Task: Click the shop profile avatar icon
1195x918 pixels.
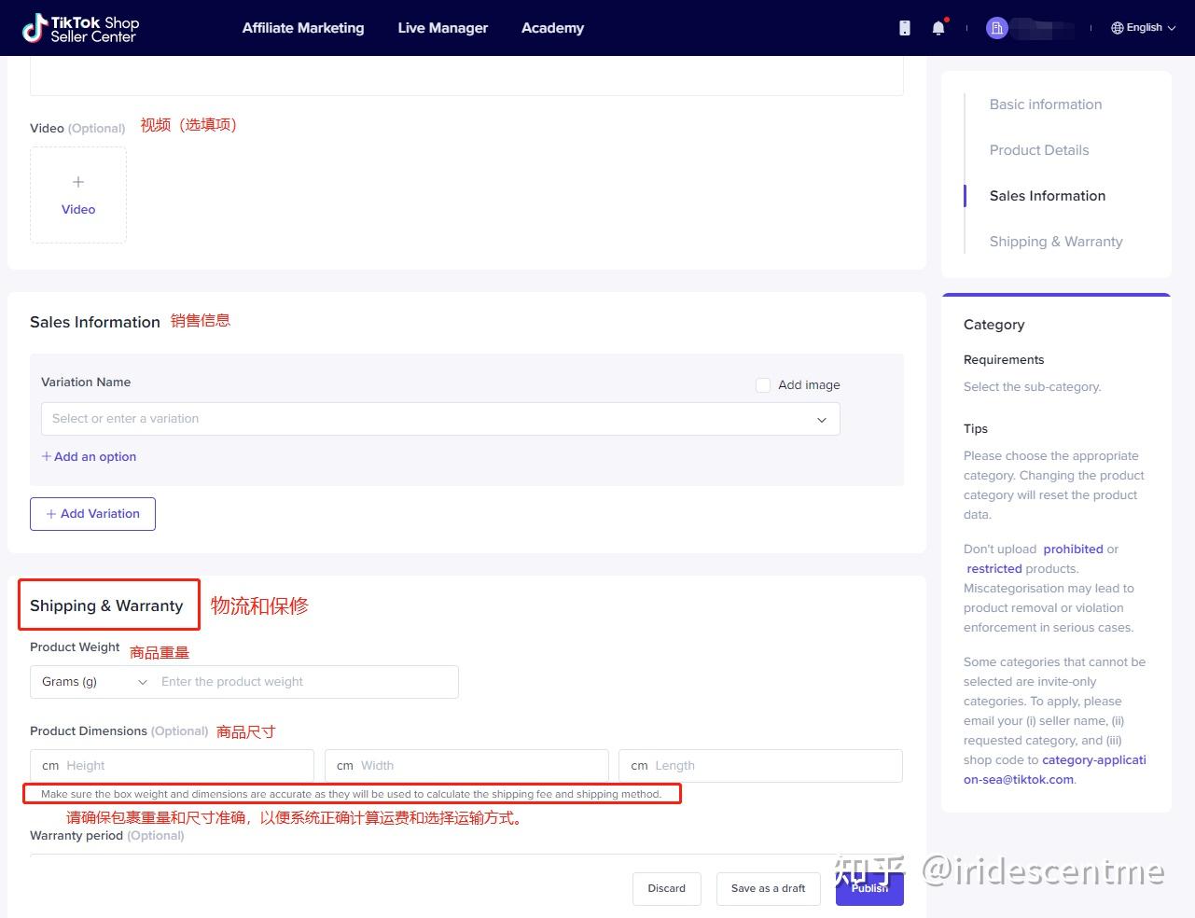Action: 996,27
